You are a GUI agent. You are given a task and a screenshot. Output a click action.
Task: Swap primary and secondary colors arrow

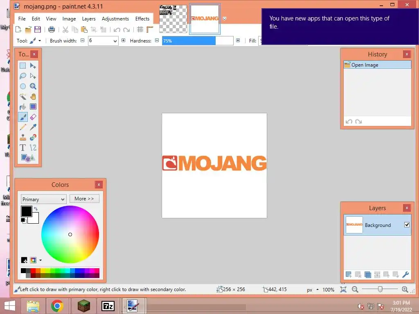click(x=36, y=209)
